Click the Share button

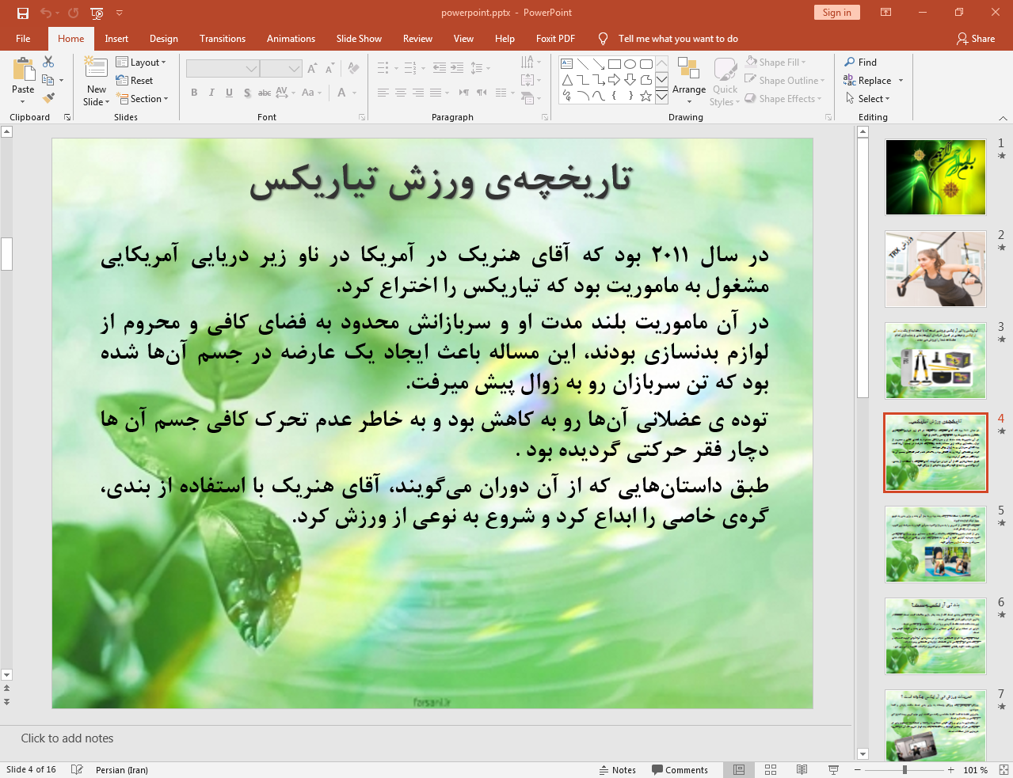[x=975, y=38]
